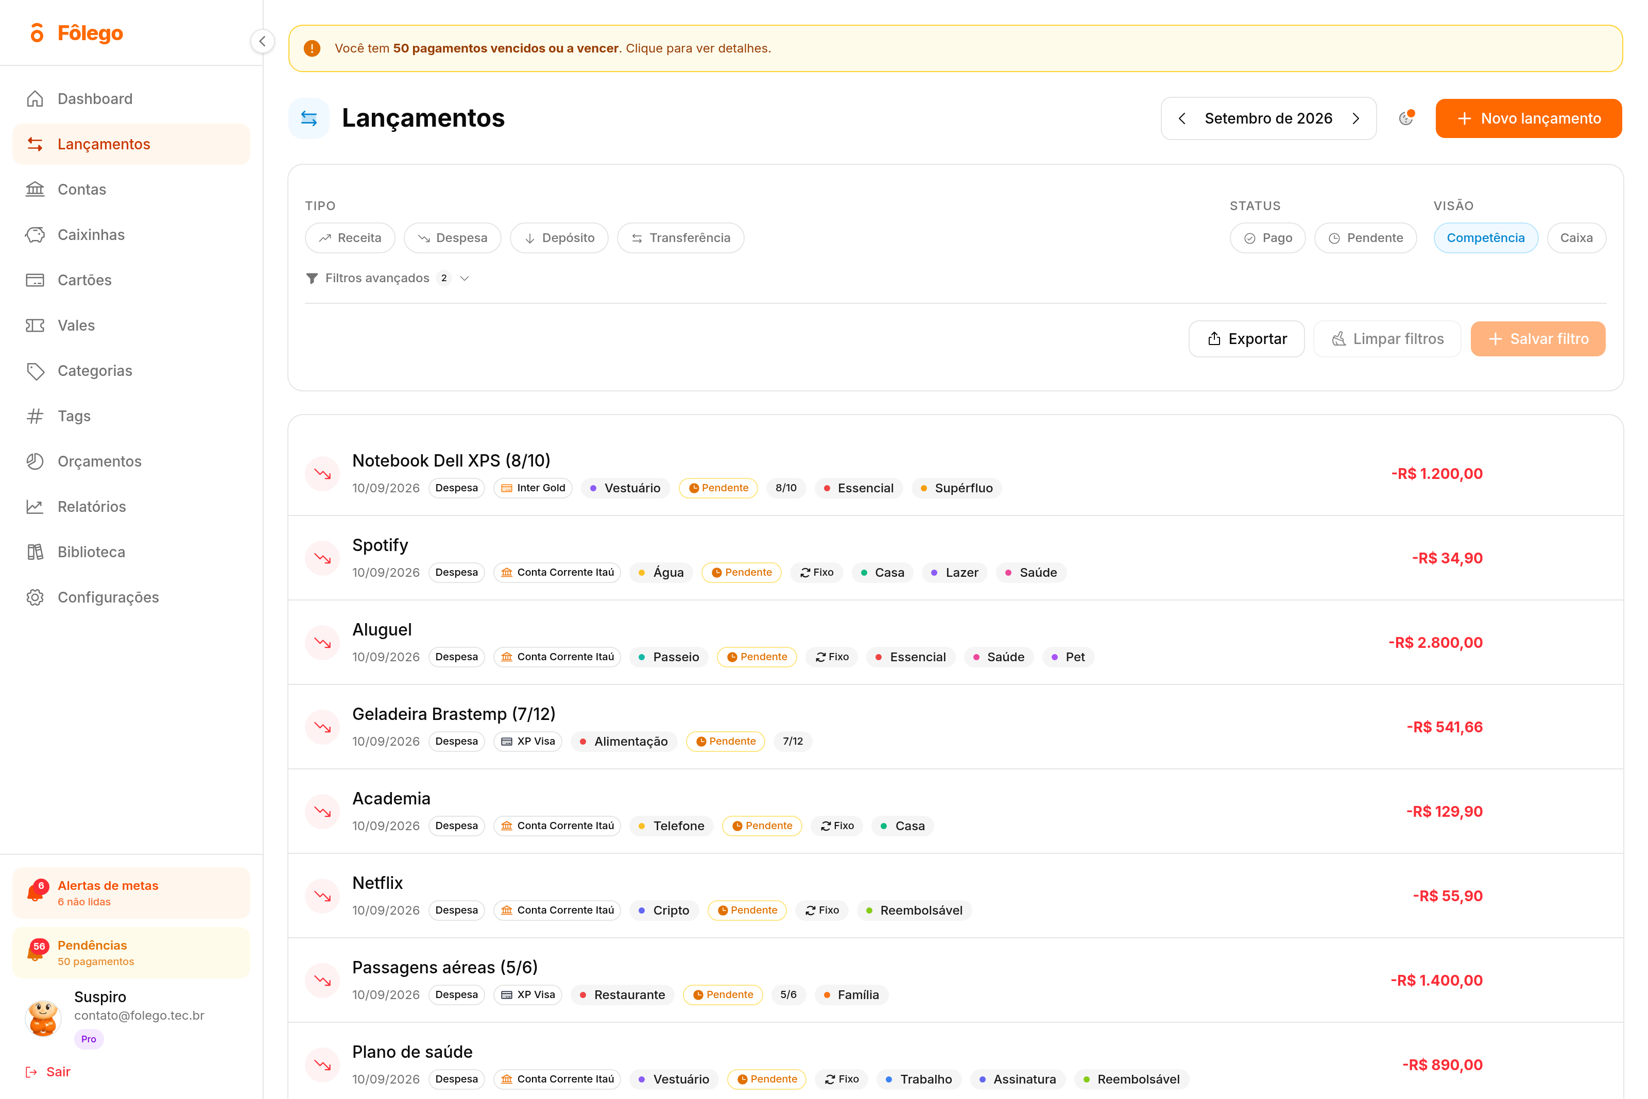This screenshot has height=1099, width=1648.
Task: Click the Pro plan badge
Action: click(x=89, y=1039)
